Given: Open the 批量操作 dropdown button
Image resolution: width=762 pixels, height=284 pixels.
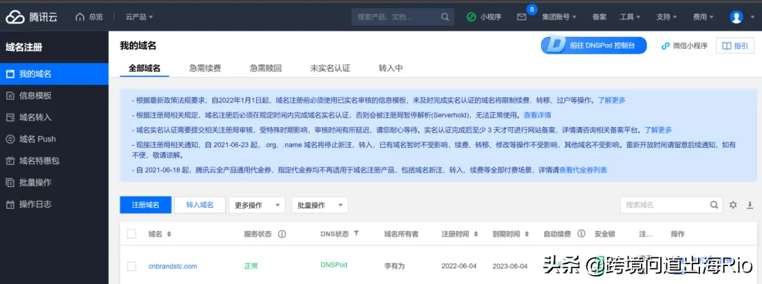Looking at the screenshot, I should point(320,205).
